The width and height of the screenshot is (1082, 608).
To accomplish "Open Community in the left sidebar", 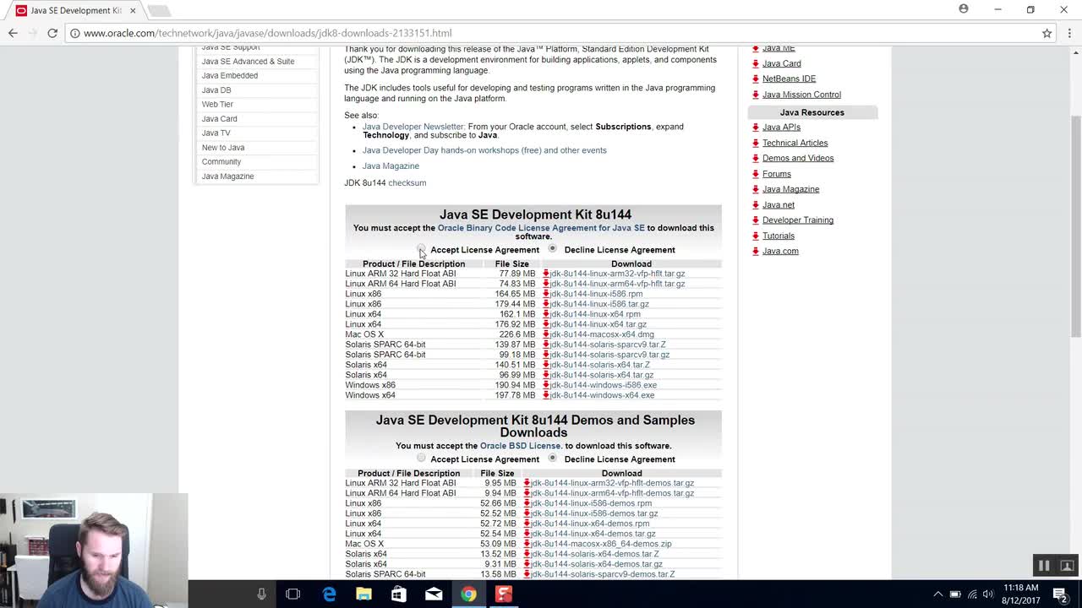I will pyautogui.click(x=221, y=162).
